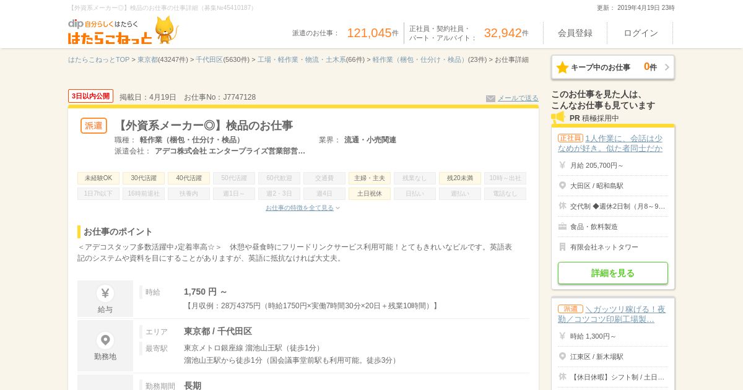The width and height of the screenshot is (743, 390).
Task: Click the building icon beside 有限会社ネットタワー
Action: (562, 247)
